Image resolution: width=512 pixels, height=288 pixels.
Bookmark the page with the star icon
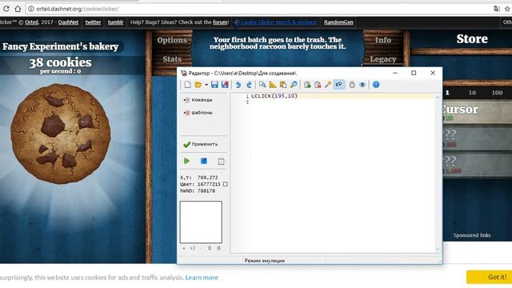[x=507, y=9]
